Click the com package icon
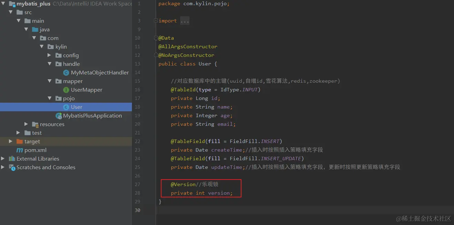The width and height of the screenshot is (454, 225). (x=43, y=38)
